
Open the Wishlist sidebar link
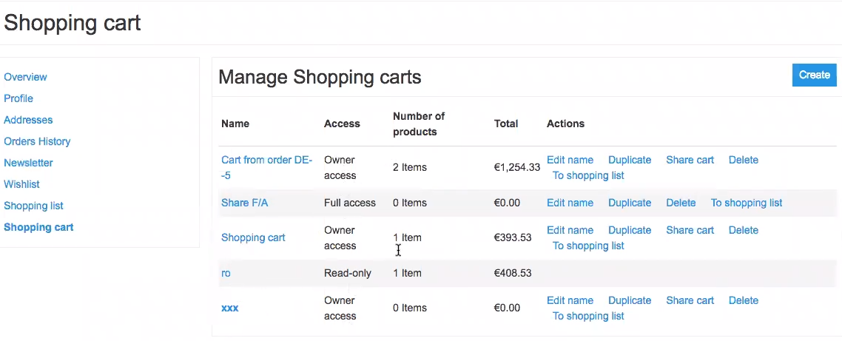21,184
